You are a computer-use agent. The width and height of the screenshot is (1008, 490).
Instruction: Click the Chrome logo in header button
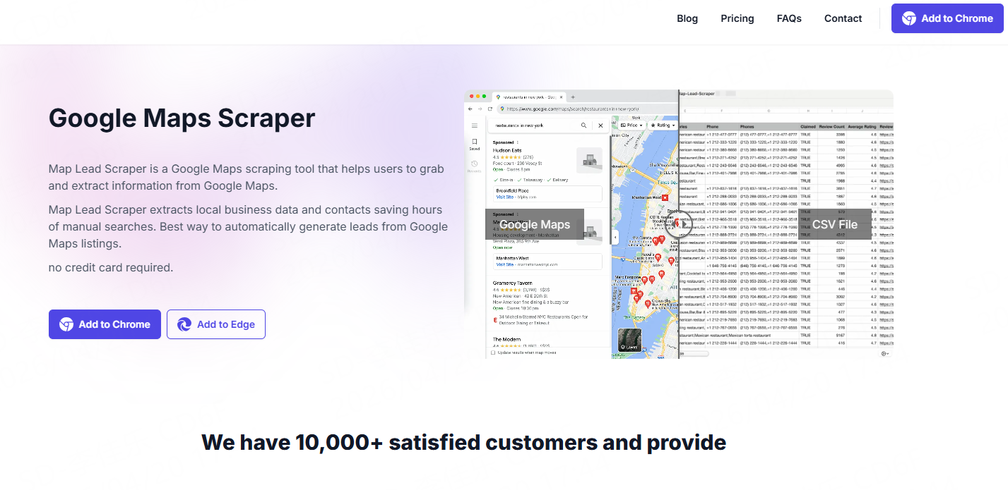pos(909,18)
